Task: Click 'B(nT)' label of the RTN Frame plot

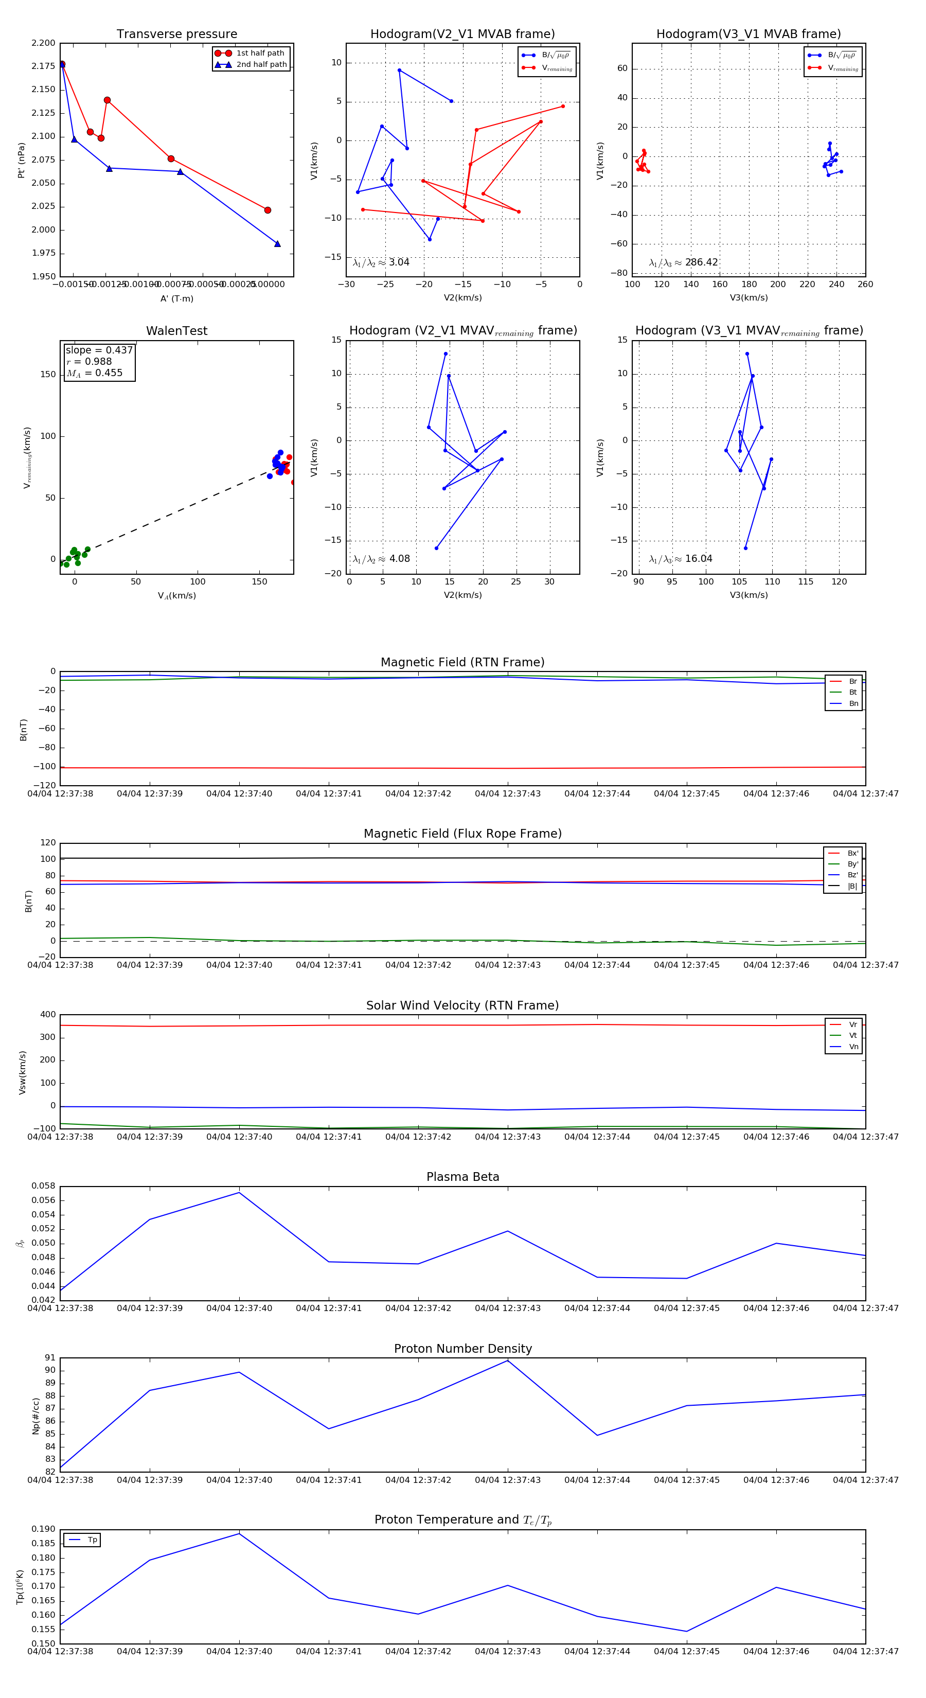Action: pos(23,730)
